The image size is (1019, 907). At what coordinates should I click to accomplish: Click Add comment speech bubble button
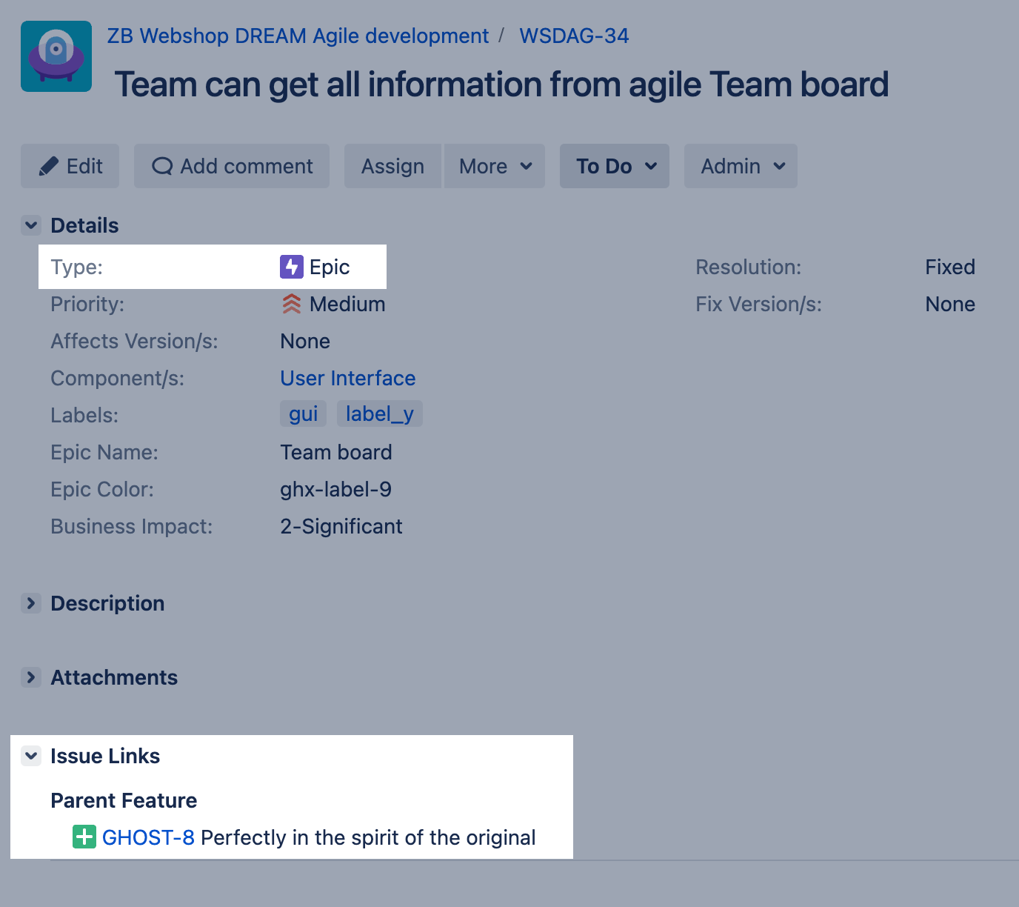pos(232,166)
